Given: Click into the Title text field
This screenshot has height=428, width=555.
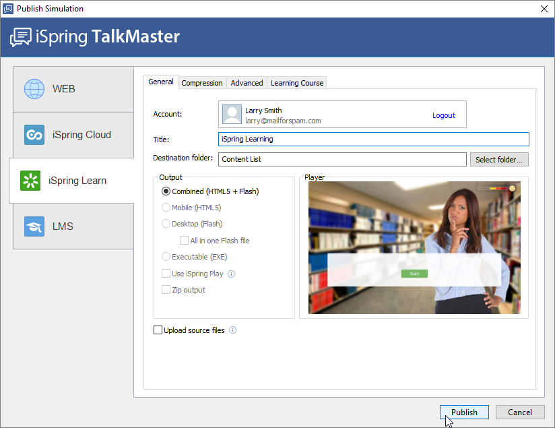Looking at the screenshot, I should pos(374,139).
